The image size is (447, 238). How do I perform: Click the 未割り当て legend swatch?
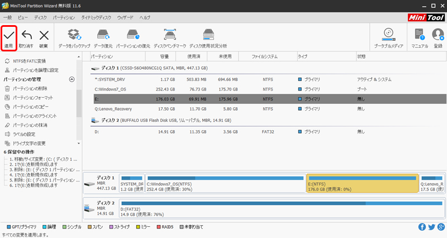[x=181, y=227]
